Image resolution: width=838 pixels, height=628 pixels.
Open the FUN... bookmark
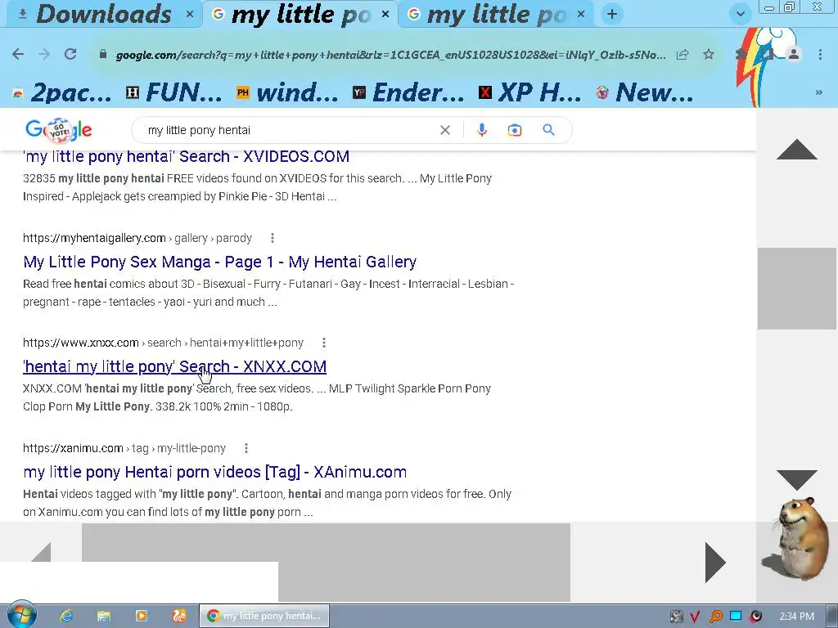coord(173,92)
